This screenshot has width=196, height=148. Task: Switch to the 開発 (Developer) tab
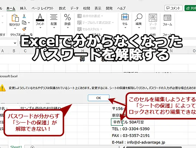[x=109, y=8]
